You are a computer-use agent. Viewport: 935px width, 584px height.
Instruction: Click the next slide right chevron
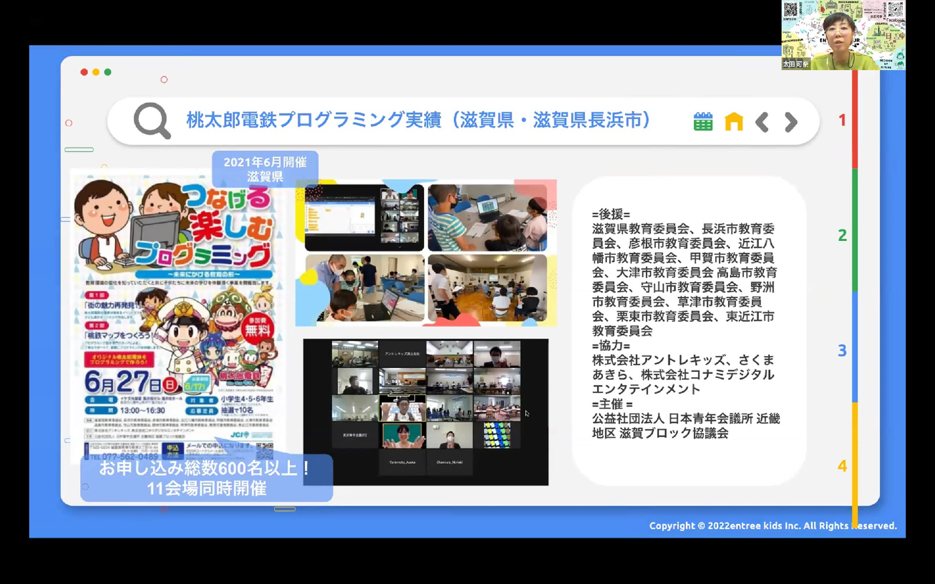[791, 122]
